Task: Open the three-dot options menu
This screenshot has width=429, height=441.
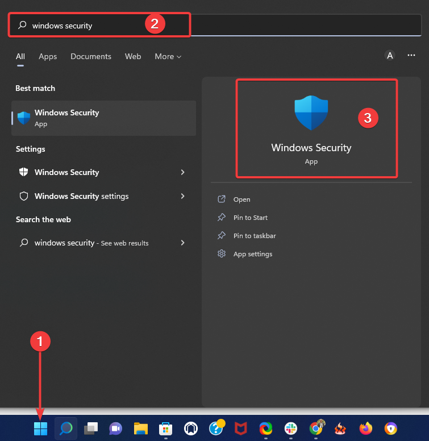Action: pyautogui.click(x=411, y=55)
